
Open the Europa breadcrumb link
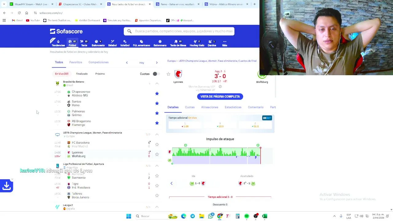click(171, 61)
